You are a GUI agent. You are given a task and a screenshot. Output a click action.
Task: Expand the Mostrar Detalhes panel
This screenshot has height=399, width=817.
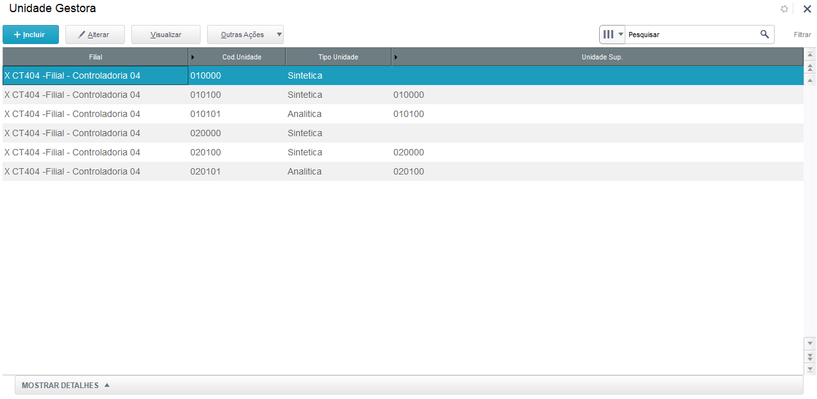point(409,386)
